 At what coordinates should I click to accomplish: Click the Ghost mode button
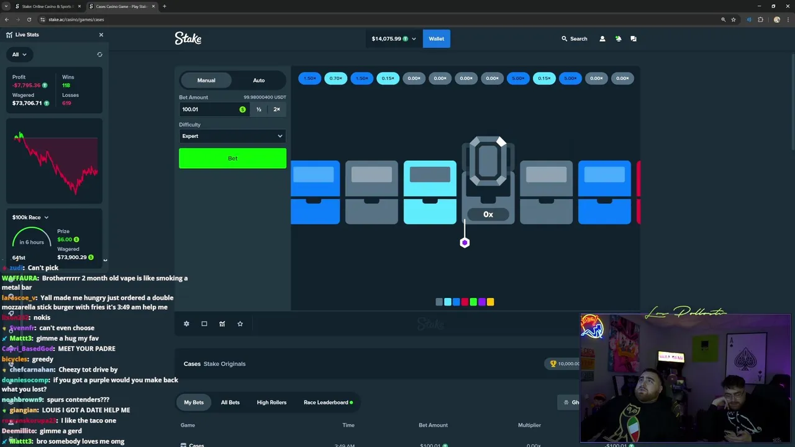570,402
